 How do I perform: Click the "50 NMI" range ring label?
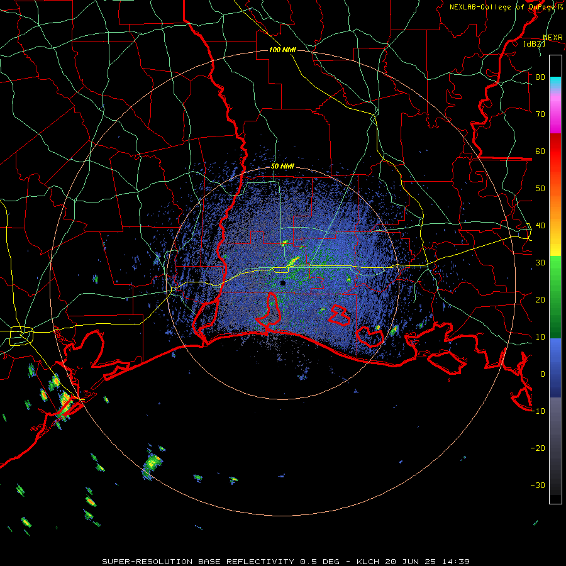[282, 167]
